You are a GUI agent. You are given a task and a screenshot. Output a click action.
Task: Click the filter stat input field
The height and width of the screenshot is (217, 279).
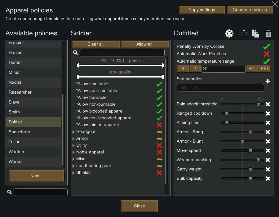click(220, 88)
